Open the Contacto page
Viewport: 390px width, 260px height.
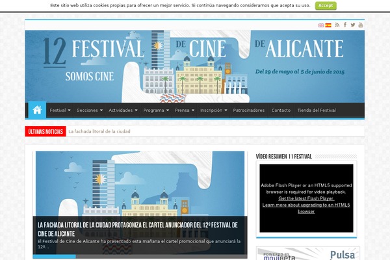pos(281,110)
